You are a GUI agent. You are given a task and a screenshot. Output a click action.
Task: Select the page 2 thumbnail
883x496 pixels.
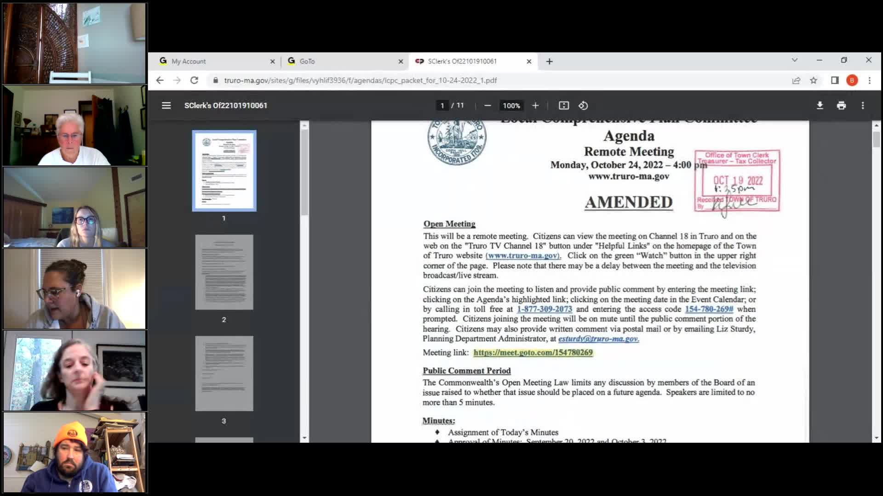224,272
